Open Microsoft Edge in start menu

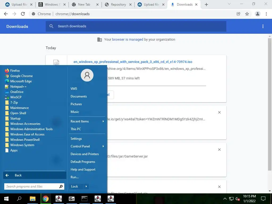(18, 81)
